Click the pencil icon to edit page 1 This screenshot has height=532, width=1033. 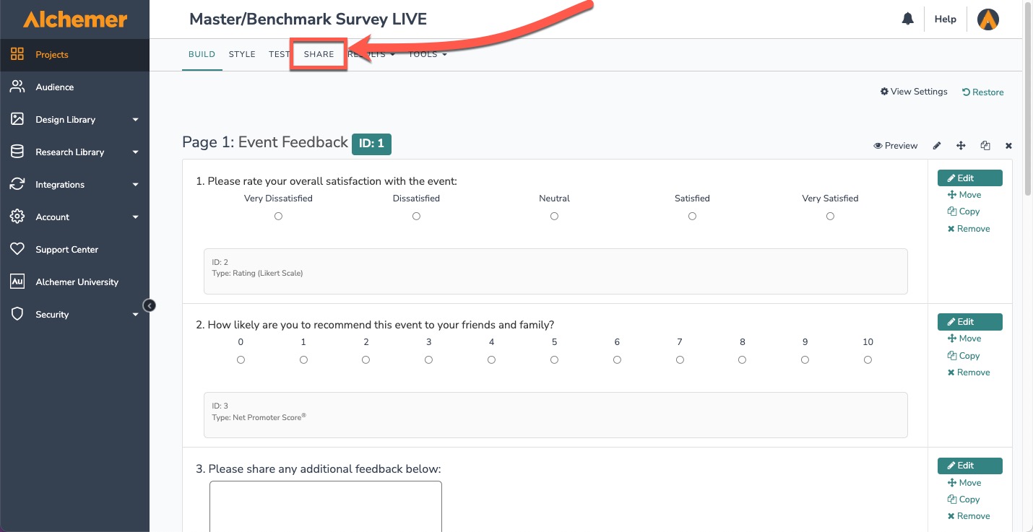[x=937, y=146]
